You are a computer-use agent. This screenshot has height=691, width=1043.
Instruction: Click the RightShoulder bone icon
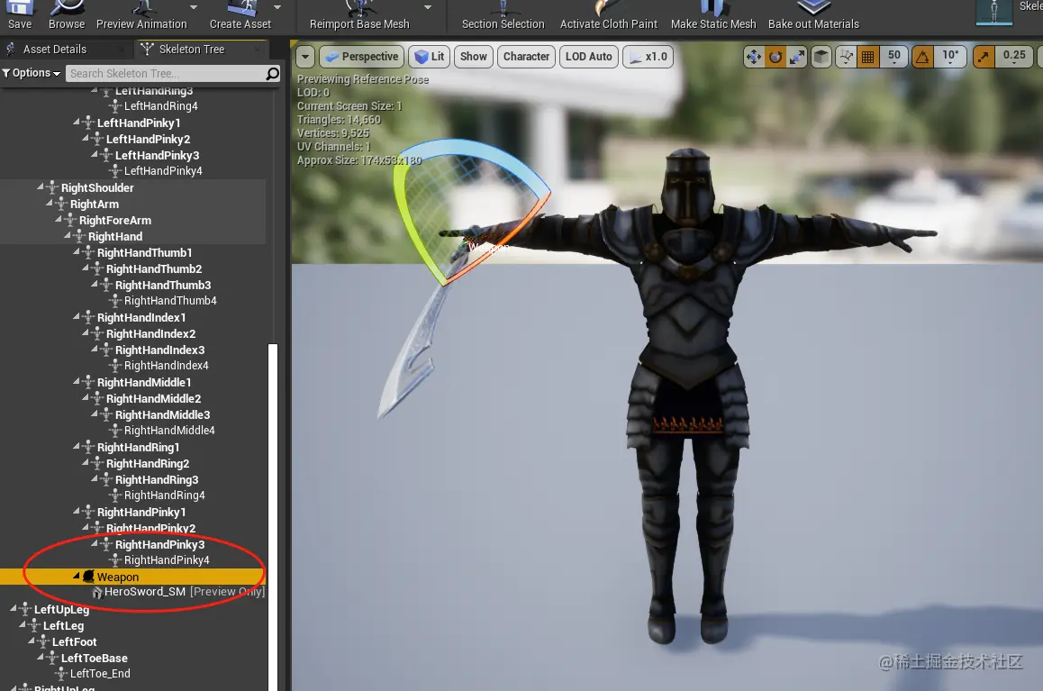[x=52, y=188]
